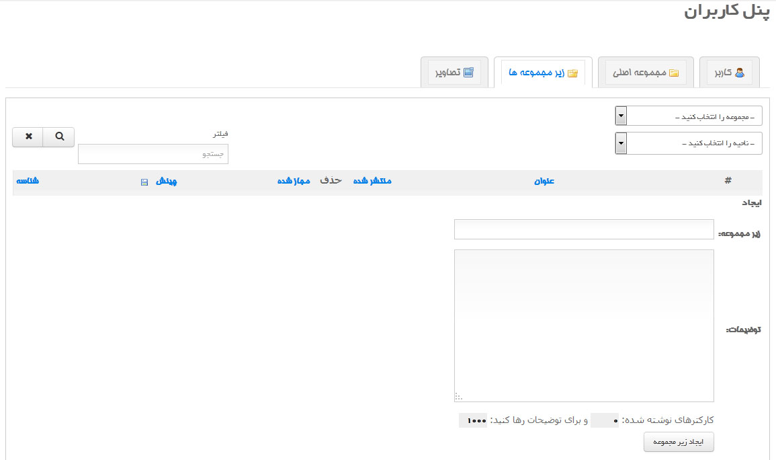Sort by the عنوان column header
The height and width of the screenshot is (460, 776).
[544, 182]
